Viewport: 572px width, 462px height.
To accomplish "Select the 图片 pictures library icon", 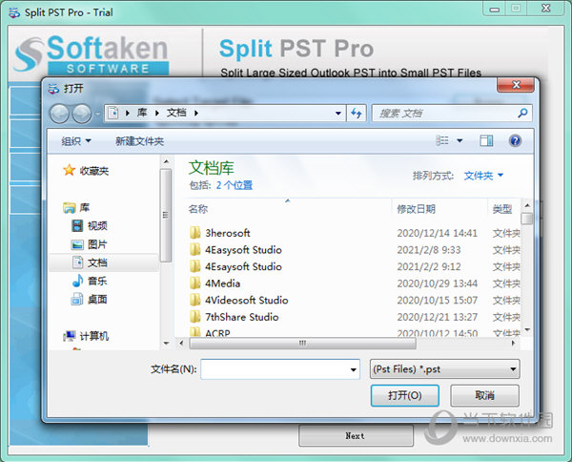I will tap(77, 244).
